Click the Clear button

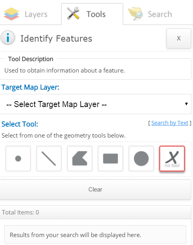(x=96, y=189)
